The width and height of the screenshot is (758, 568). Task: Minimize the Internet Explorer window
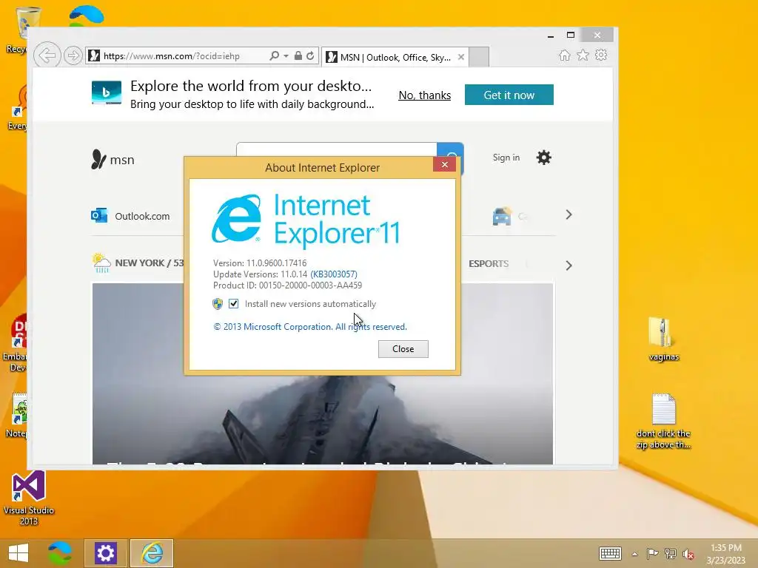point(551,35)
